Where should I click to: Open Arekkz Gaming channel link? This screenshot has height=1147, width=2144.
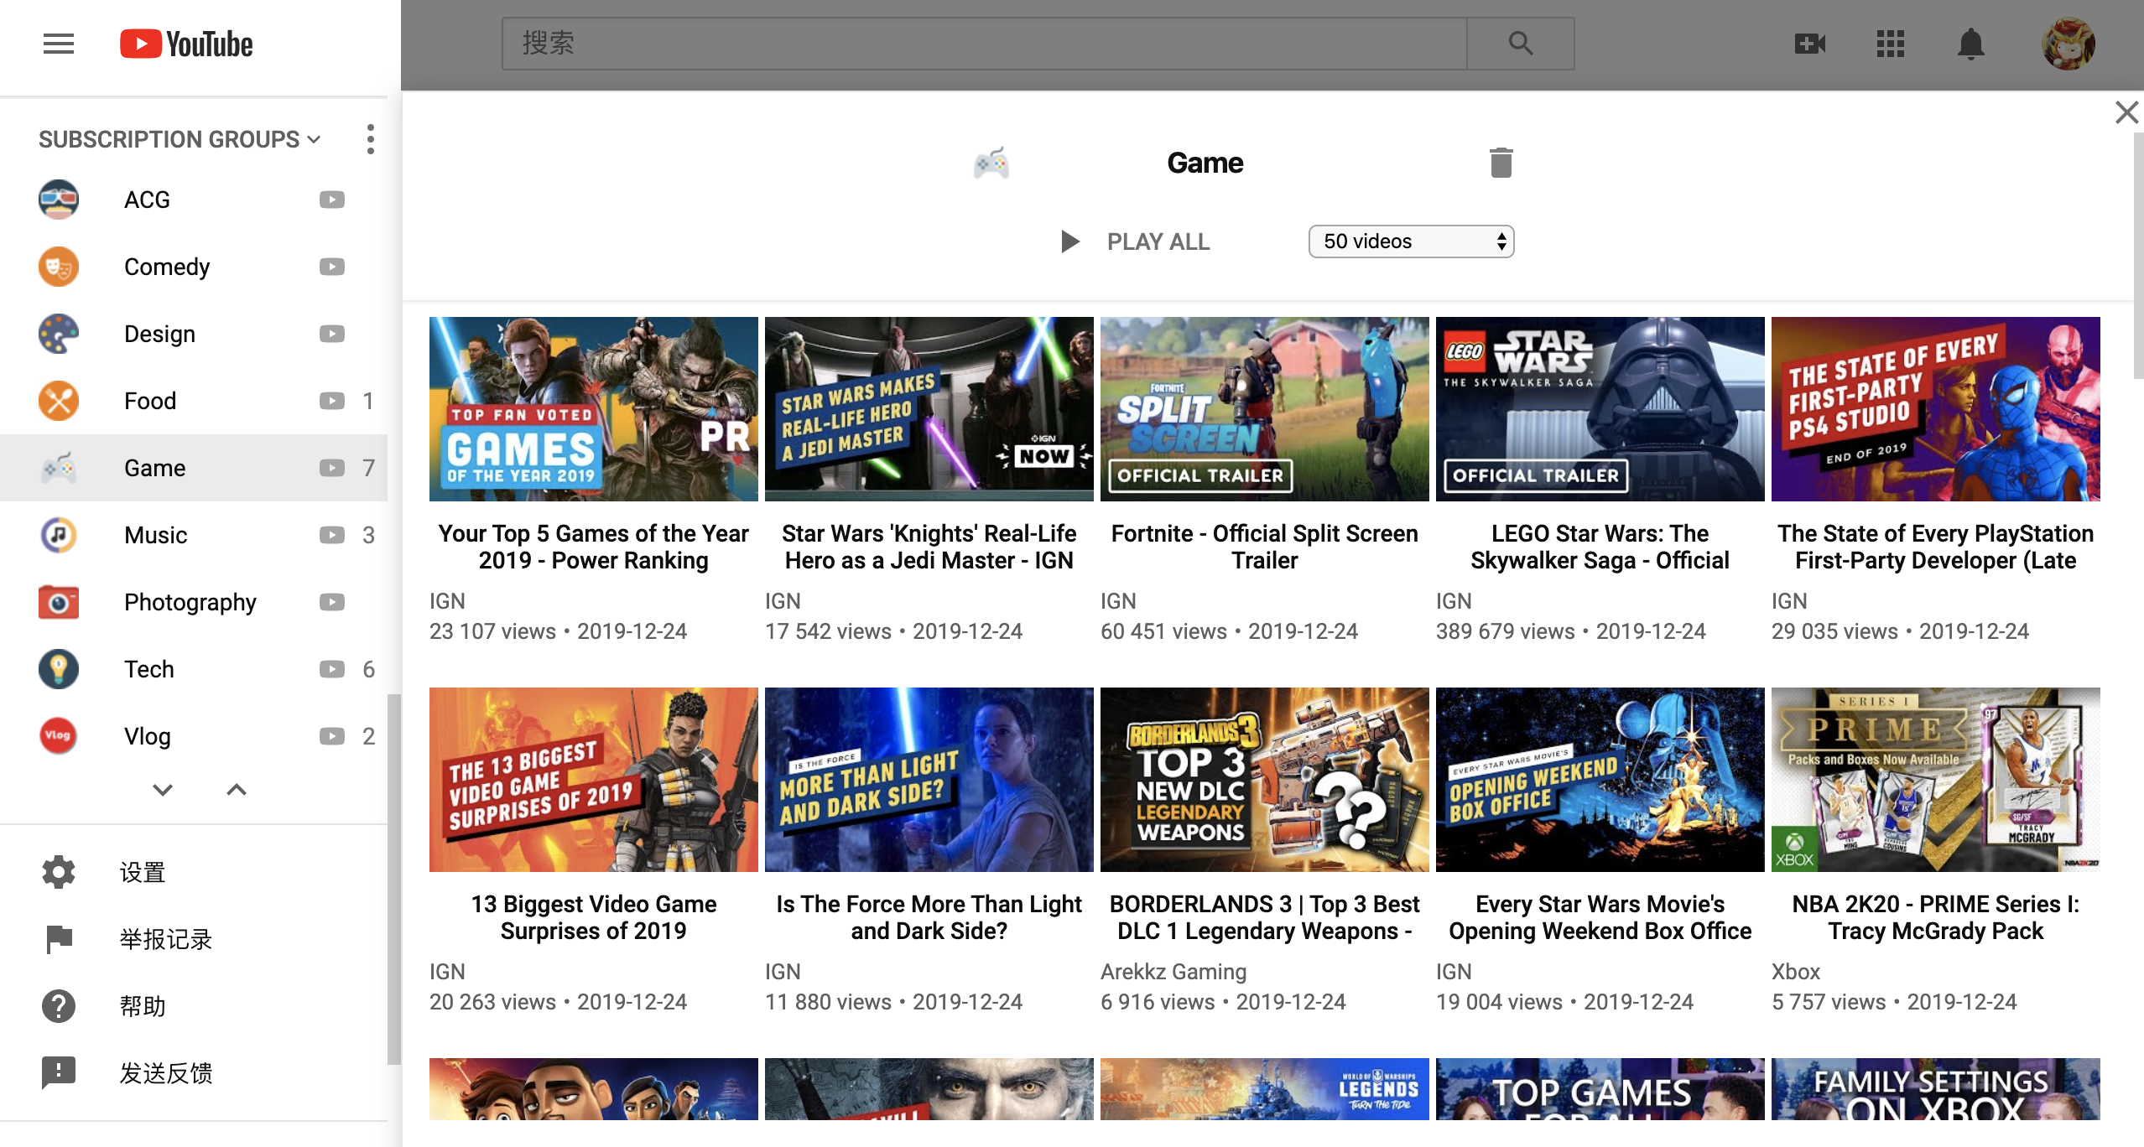pyautogui.click(x=1173, y=971)
